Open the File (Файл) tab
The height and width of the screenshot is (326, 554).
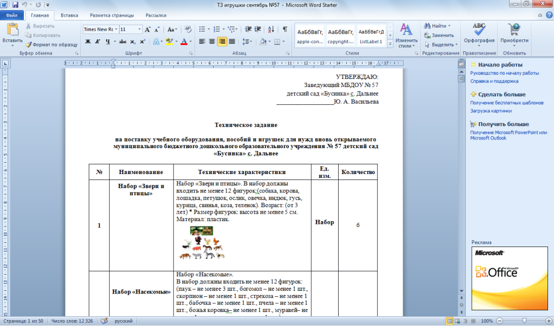pos(12,15)
